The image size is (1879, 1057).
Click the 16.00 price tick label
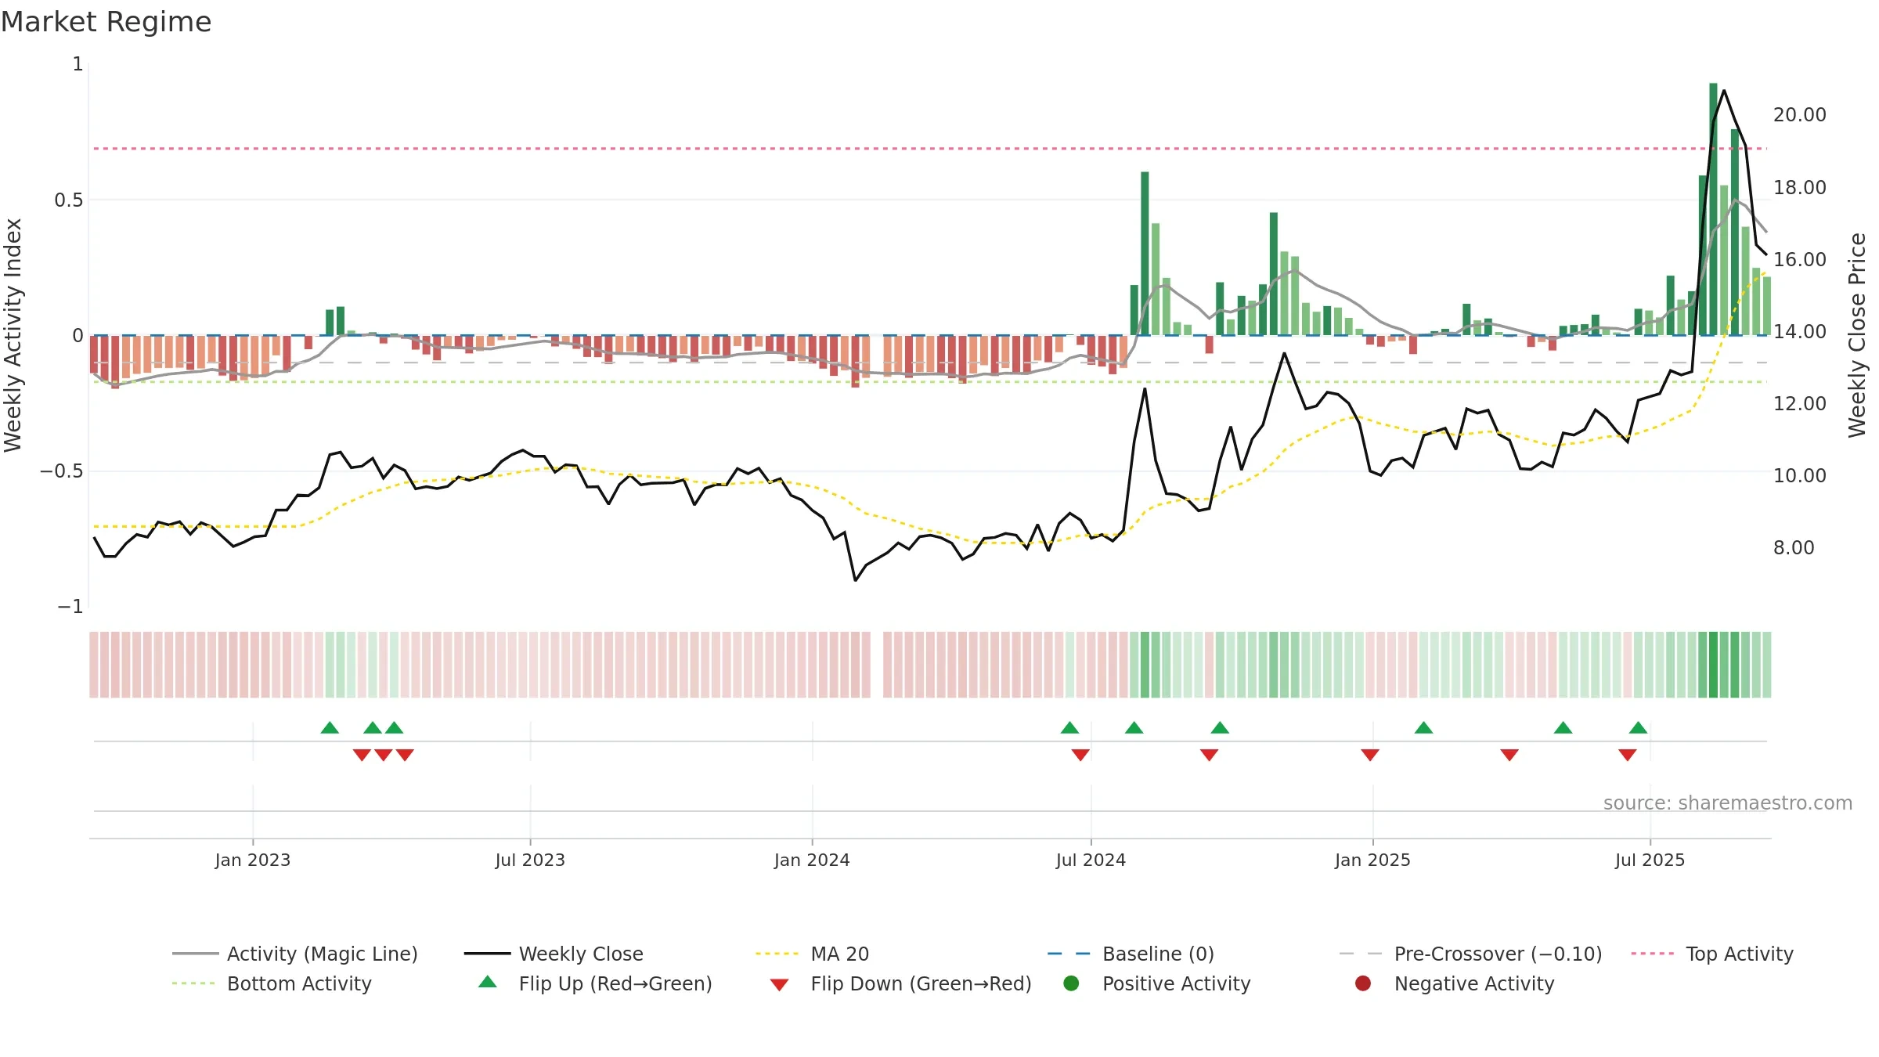pyautogui.click(x=1799, y=259)
